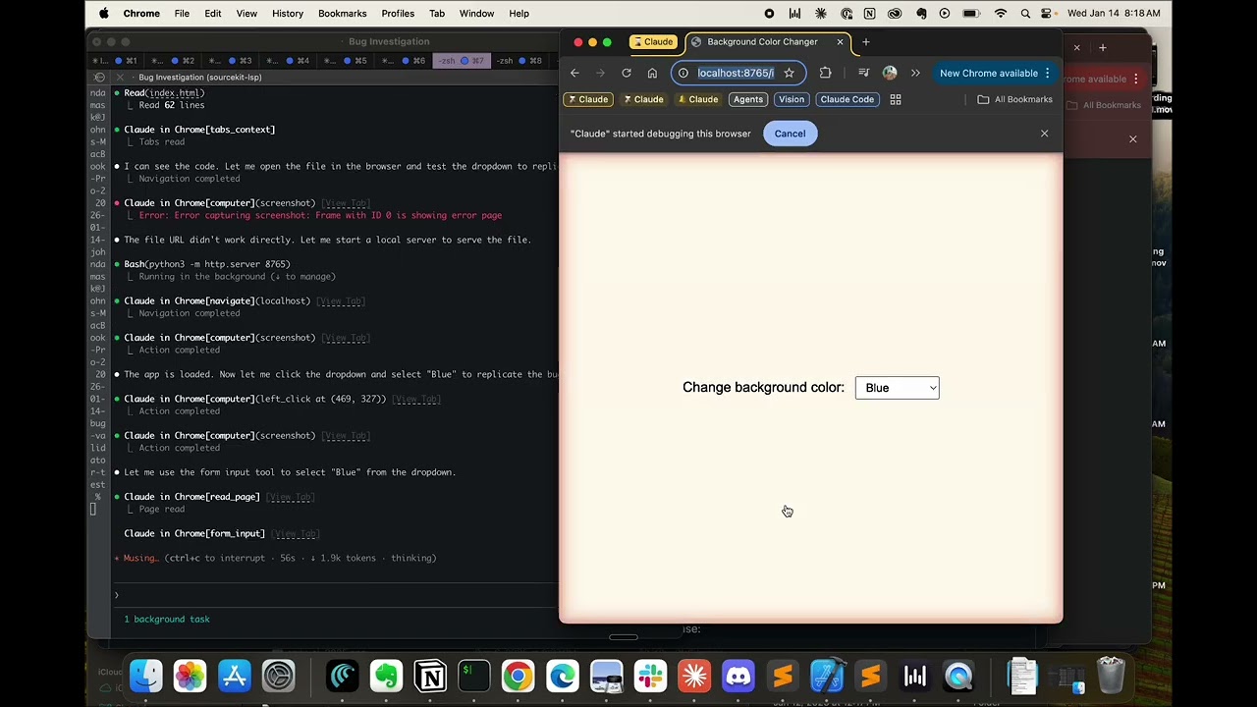The width and height of the screenshot is (1257, 707).
Task: Open the View menu
Action: coord(246,14)
